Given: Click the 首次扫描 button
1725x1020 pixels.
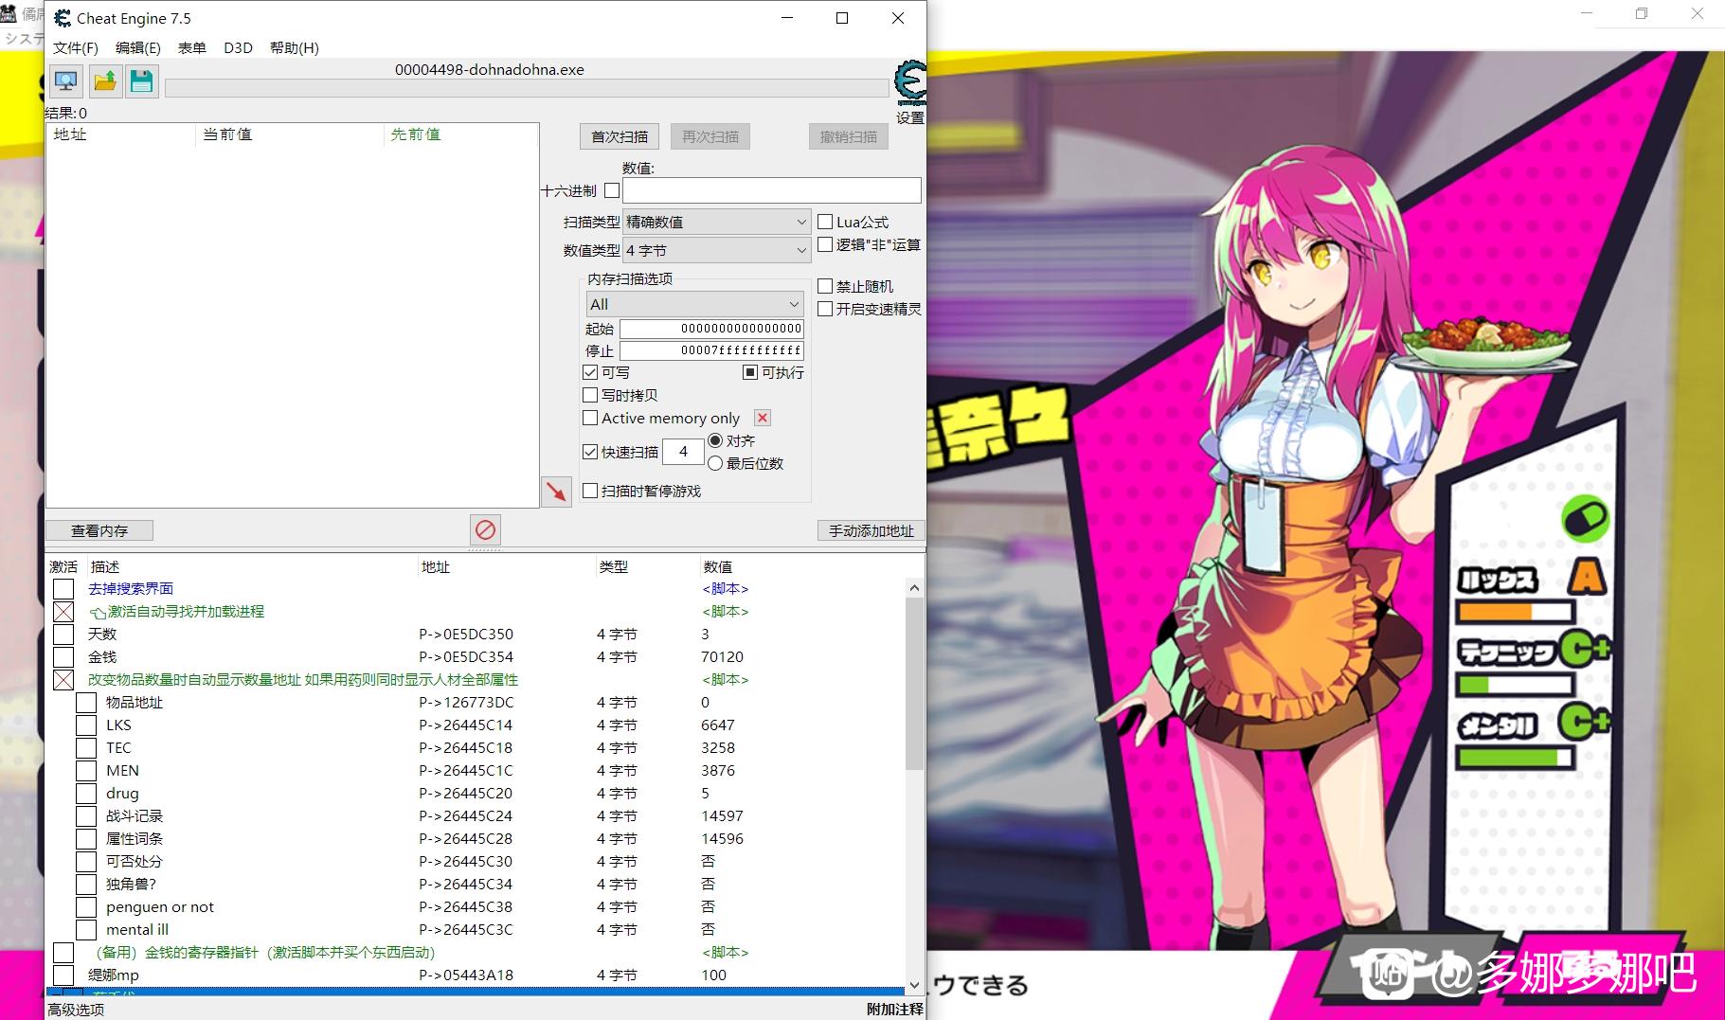Looking at the screenshot, I should [620, 136].
